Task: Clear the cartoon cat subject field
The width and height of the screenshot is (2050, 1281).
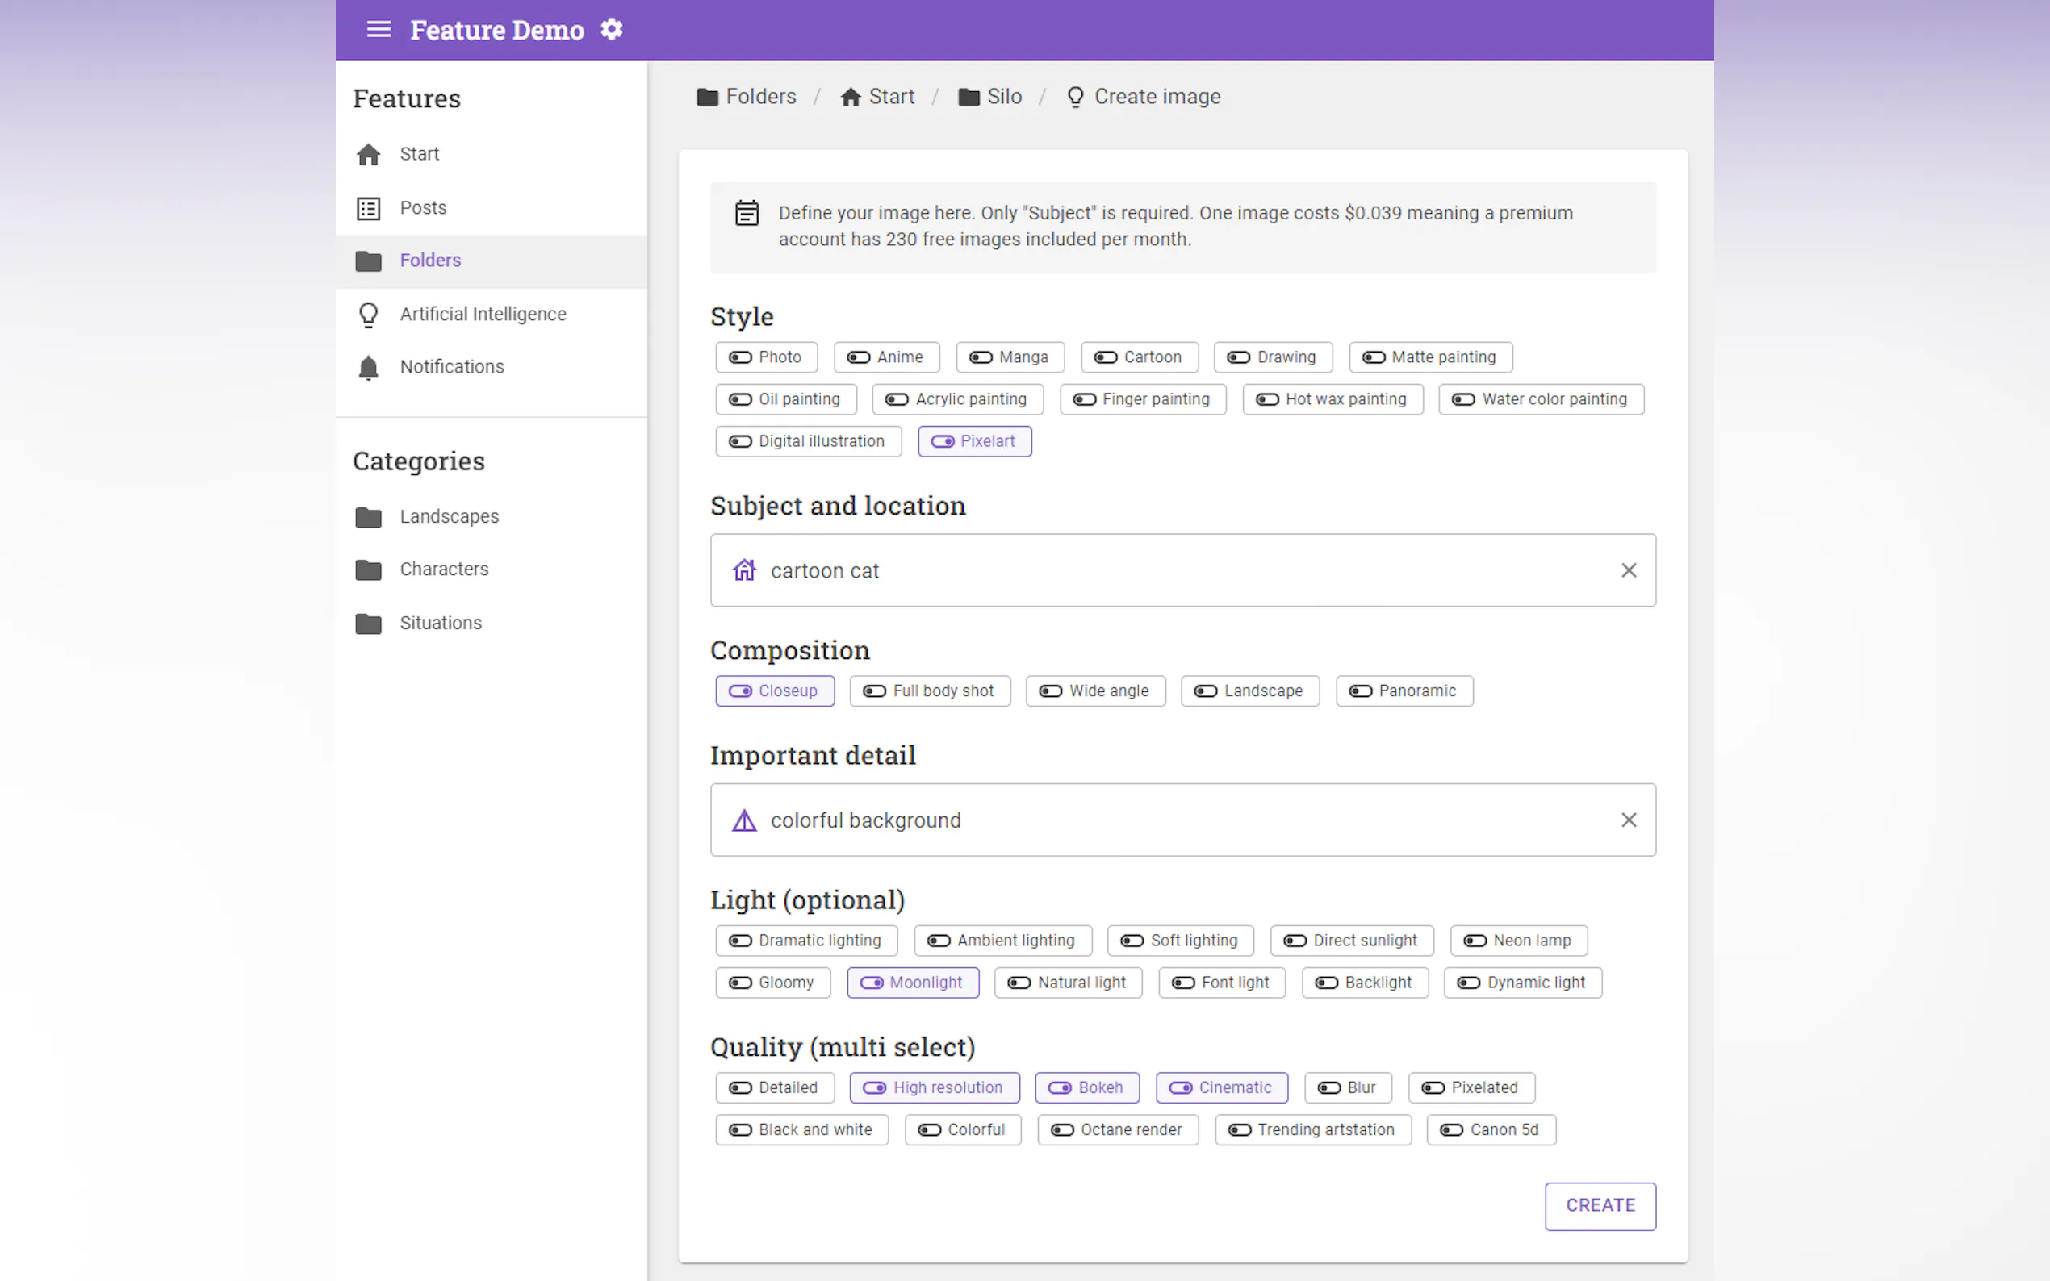Action: pyautogui.click(x=1628, y=570)
